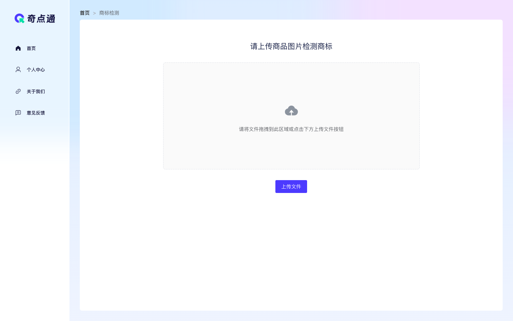The height and width of the screenshot is (321, 513).
Task: Click the 奇点通 circular logo icon
Action: pos(20,18)
